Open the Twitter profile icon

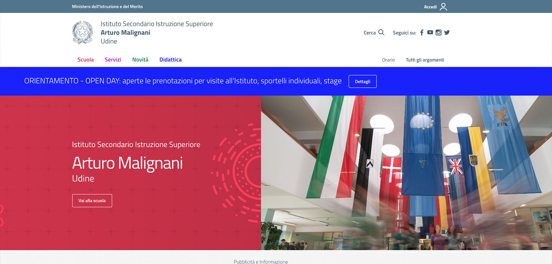coord(447,33)
